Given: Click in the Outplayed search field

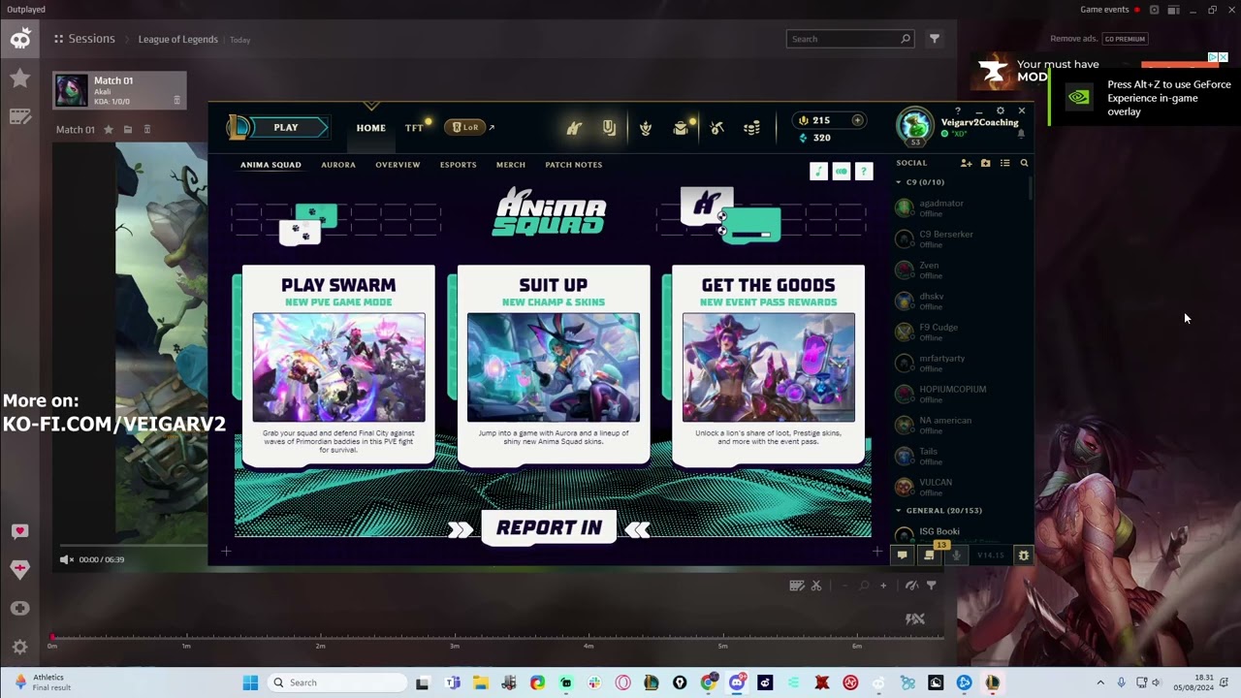Looking at the screenshot, I should (850, 39).
